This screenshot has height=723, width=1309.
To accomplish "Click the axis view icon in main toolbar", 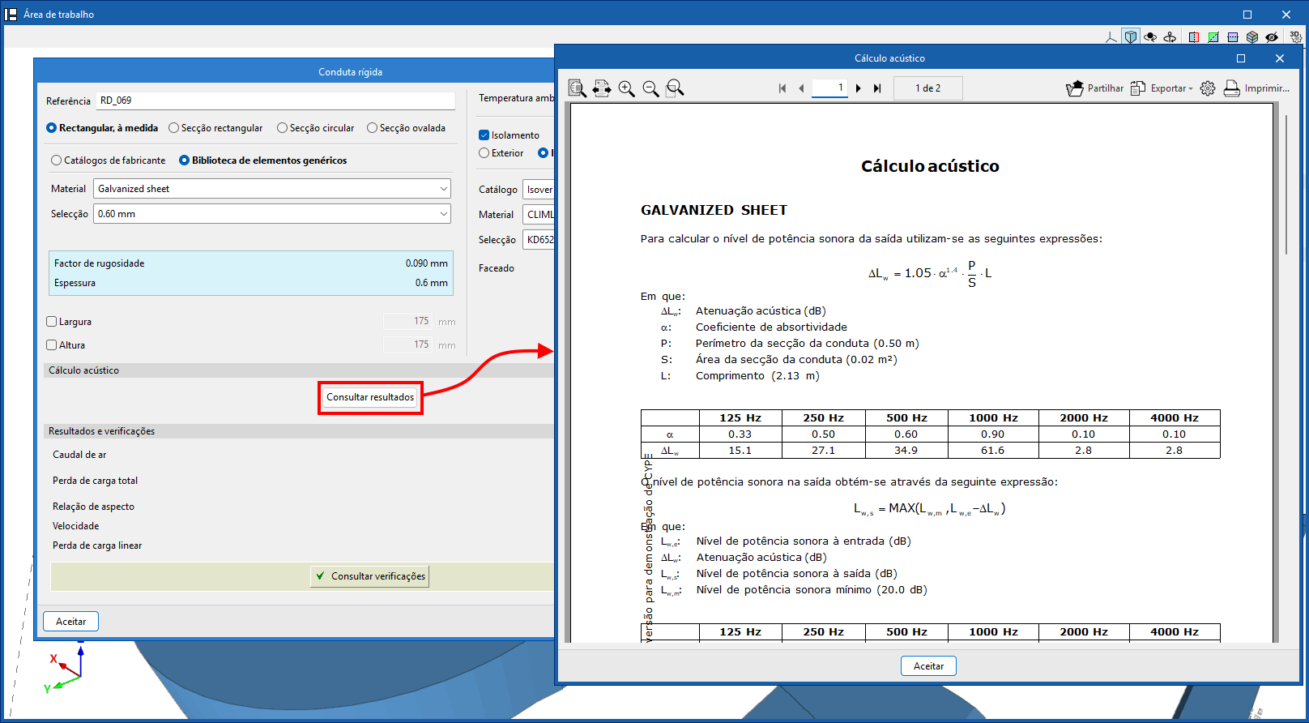I will click(1111, 37).
